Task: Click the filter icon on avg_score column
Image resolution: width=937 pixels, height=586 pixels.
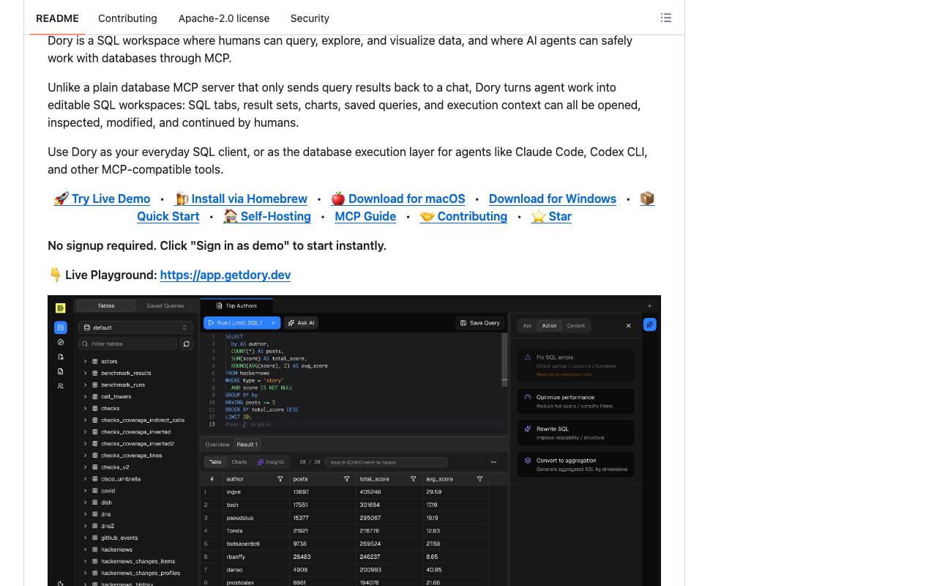Action: (479, 479)
